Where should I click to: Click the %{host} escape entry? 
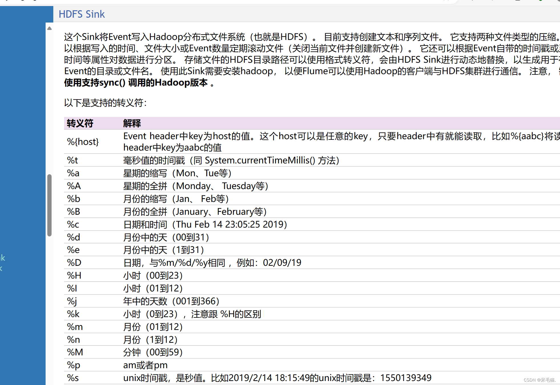(x=83, y=141)
